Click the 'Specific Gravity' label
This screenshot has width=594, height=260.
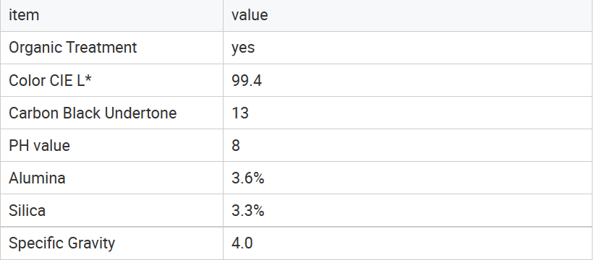tap(61, 243)
